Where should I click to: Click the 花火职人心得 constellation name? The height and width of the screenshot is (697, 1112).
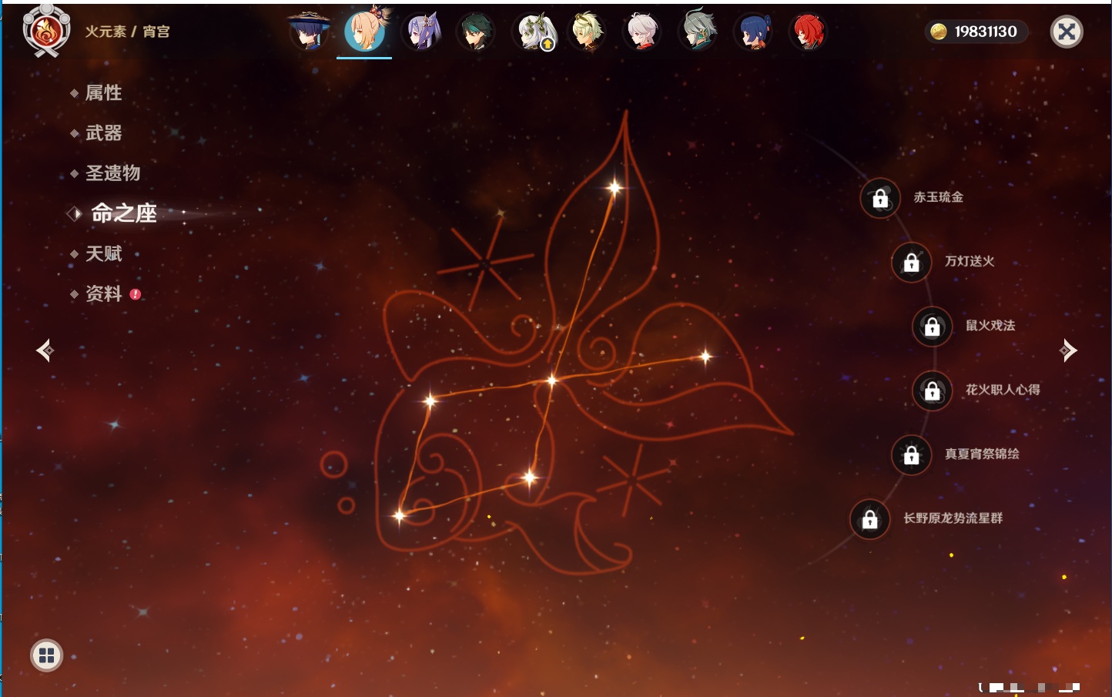coord(1003,390)
